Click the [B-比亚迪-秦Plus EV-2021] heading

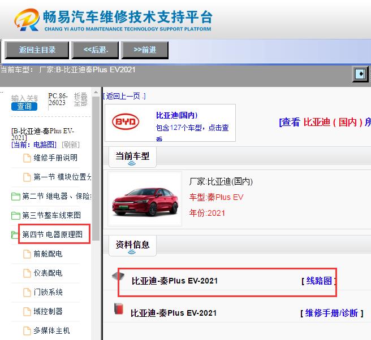(42, 134)
